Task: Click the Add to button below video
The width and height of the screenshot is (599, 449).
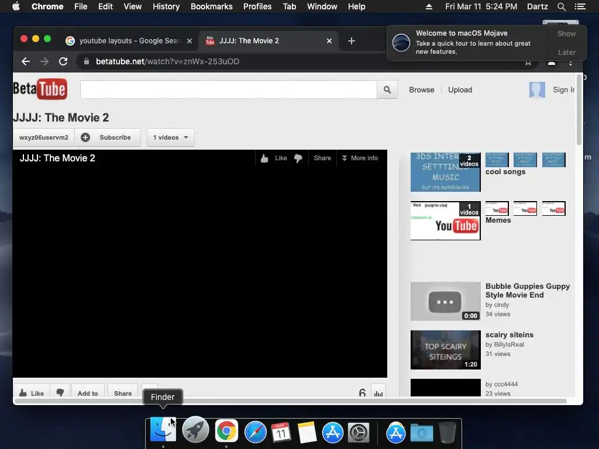Action: [88, 392]
